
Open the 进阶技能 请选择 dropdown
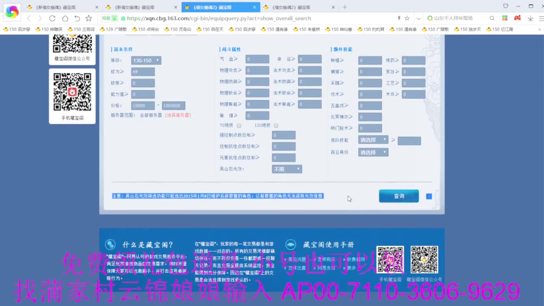click(373, 139)
